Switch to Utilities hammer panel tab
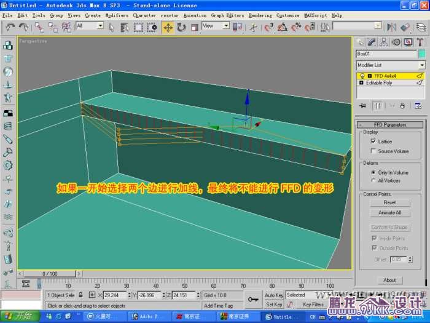This screenshot has height=323, width=430. (420, 42)
